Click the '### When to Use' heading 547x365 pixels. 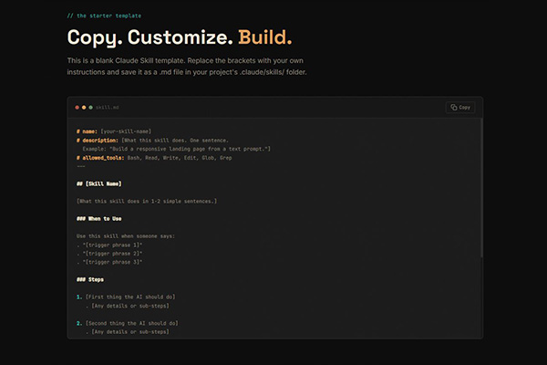(x=99, y=219)
